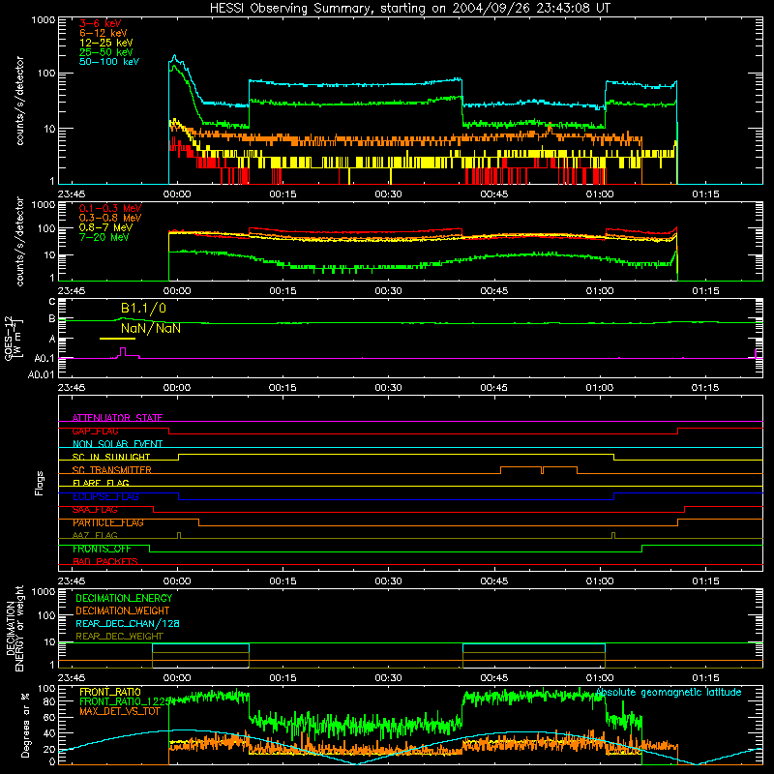Click the SC_TRANSMITTER flag label

click(x=112, y=470)
